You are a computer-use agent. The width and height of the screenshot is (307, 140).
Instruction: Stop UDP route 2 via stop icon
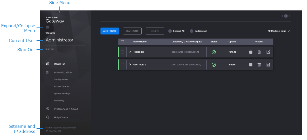pos(251,65)
